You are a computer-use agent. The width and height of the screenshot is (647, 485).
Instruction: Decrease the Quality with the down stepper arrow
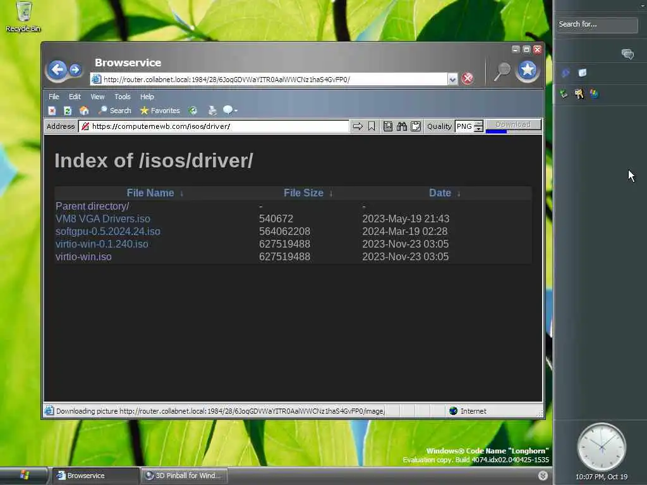point(479,129)
